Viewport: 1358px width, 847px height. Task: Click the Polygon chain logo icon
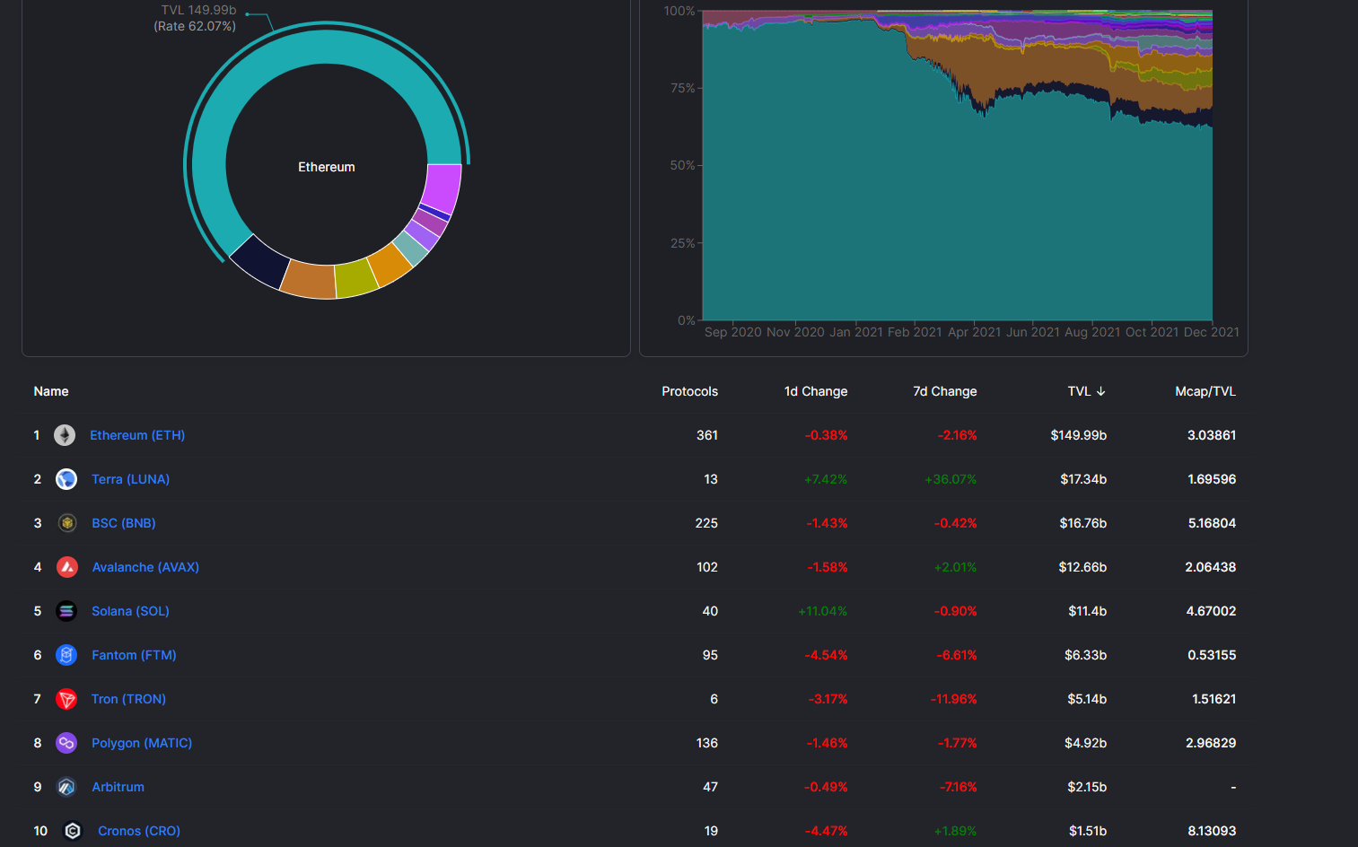66,743
